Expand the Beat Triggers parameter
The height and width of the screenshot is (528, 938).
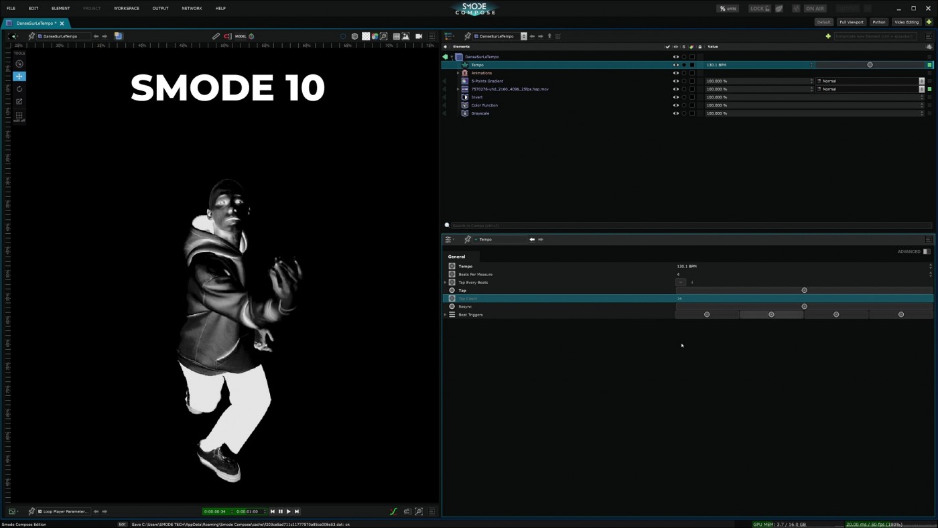[x=445, y=315]
